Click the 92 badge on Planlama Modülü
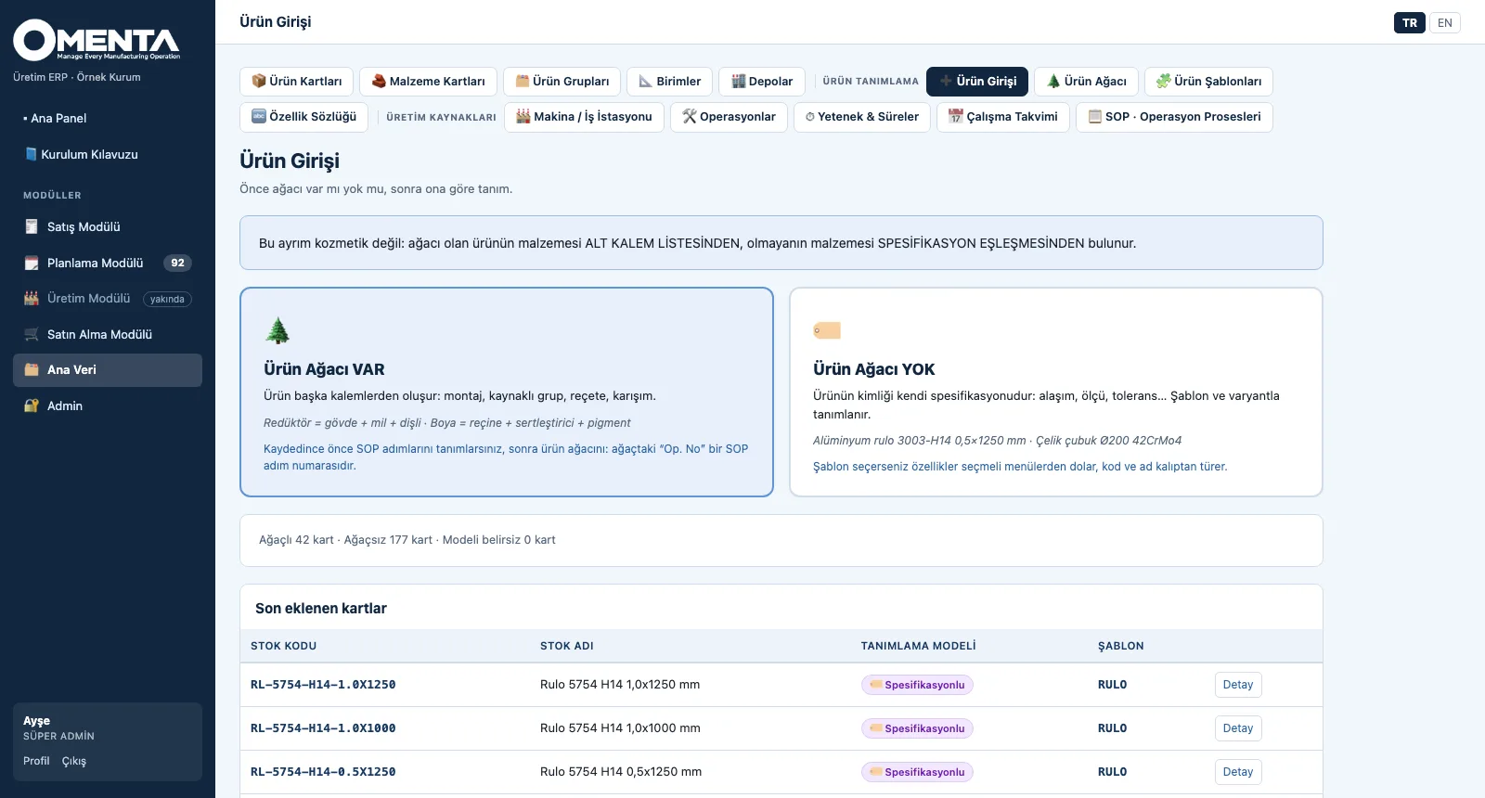This screenshot has width=1485, height=798. (177, 263)
